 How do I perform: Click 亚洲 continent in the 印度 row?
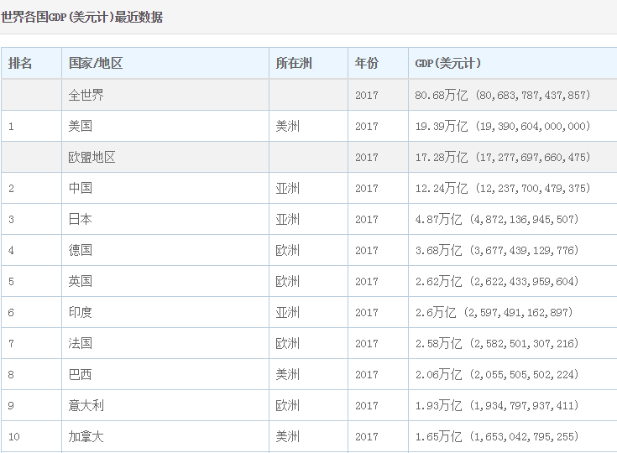[288, 312]
